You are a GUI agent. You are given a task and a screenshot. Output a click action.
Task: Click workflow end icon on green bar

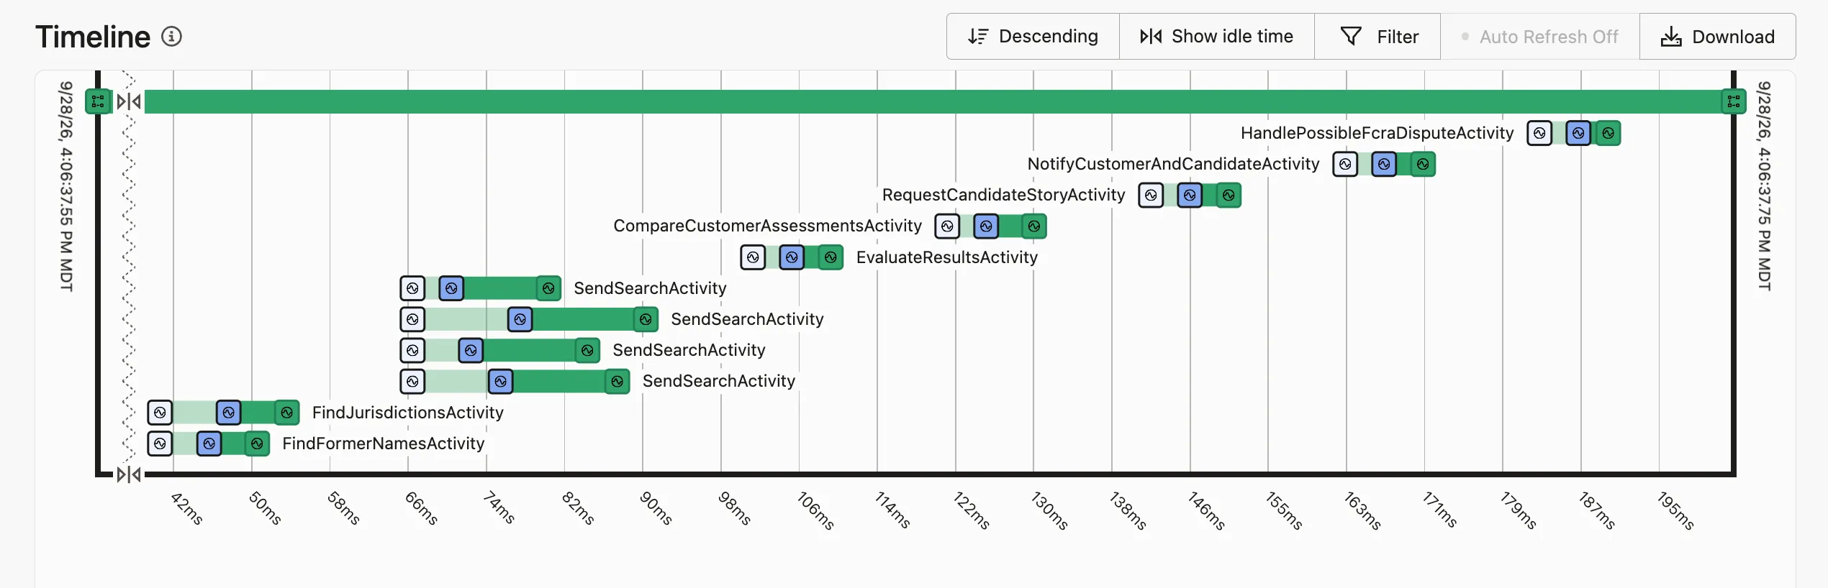1734,101
